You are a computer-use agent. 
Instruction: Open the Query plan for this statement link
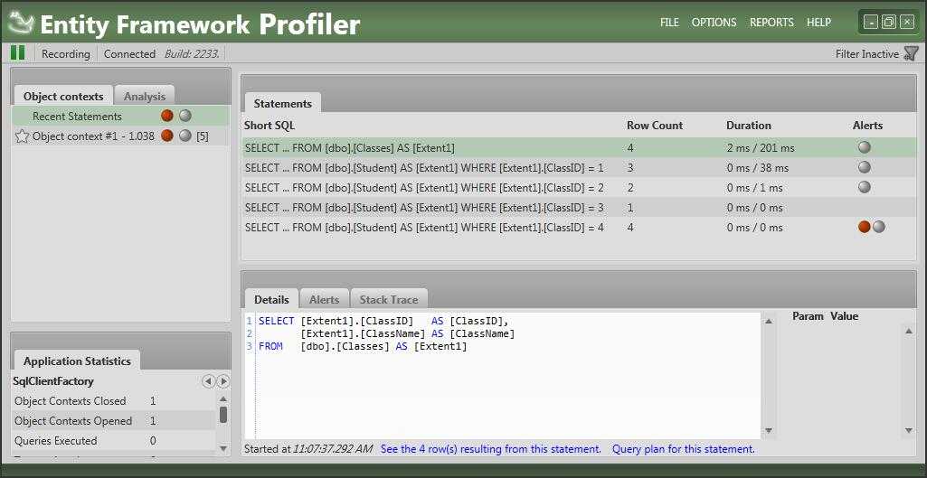[x=684, y=449]
